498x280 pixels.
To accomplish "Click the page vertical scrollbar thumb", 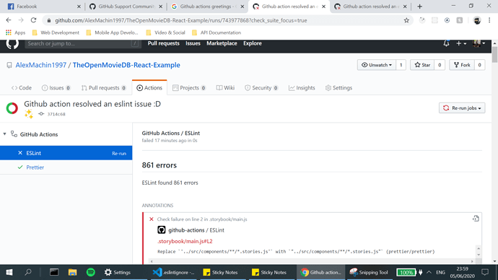I will click(494, 54).
